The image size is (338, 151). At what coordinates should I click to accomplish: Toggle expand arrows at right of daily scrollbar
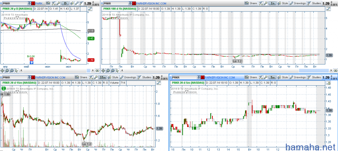(x=97, y=70)
